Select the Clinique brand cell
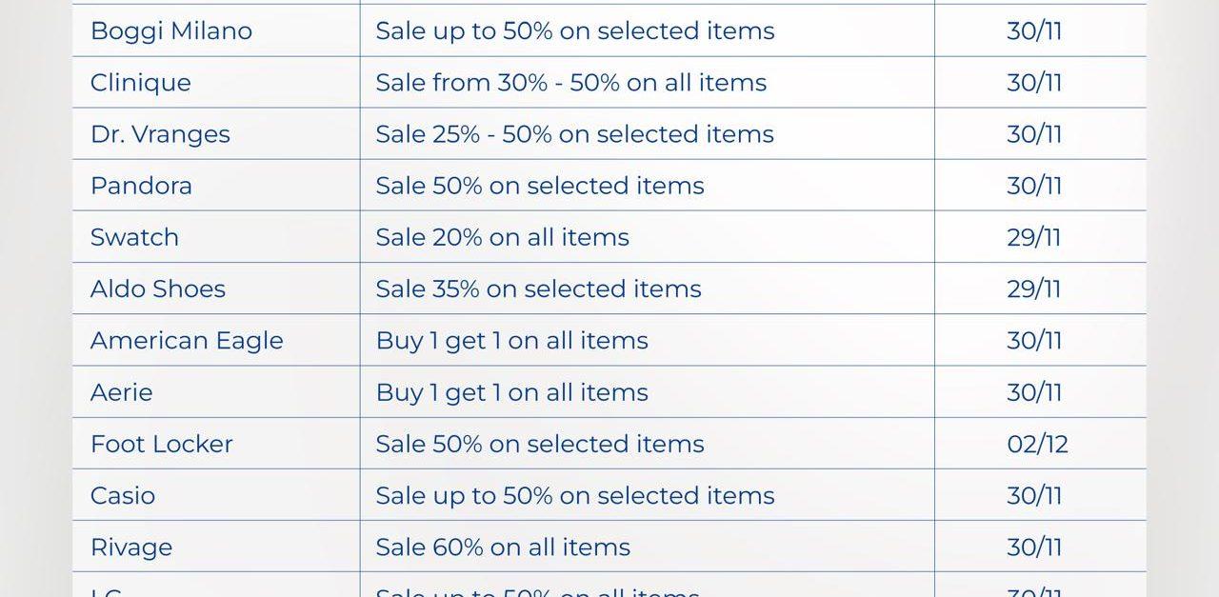 [141, 83]
